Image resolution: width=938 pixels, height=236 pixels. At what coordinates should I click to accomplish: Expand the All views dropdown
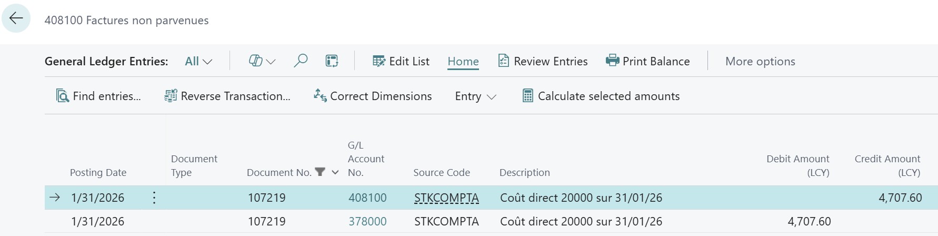point(198,62)
